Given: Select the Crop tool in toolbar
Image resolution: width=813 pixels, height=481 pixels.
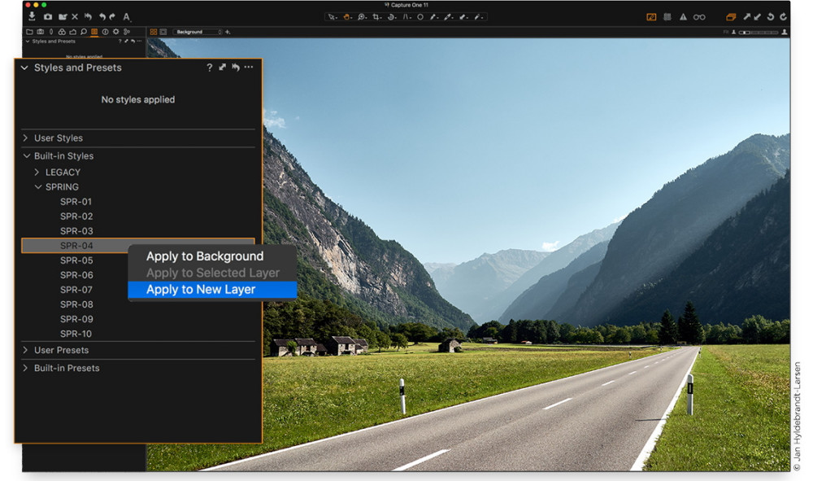Looking at the screenshot, I should 377,17.
